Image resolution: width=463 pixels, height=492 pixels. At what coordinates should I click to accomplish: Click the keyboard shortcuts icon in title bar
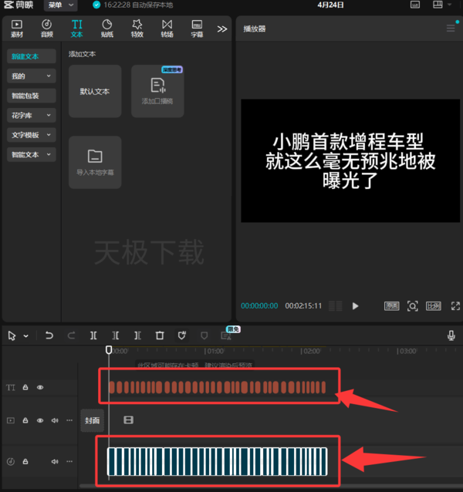click(415, 5)
